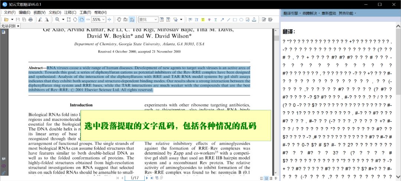This screenshot has height=181, width=401.
Task: Rotate page clockwise icon
Action: click(x=46, y=19)
